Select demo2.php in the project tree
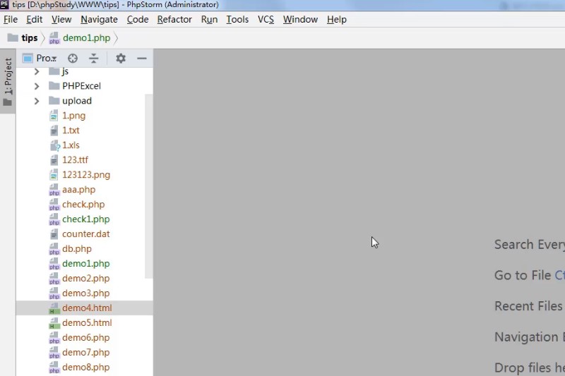Image resolution: width=565 pixels, height=376 pixels. [x=85, y=278]
